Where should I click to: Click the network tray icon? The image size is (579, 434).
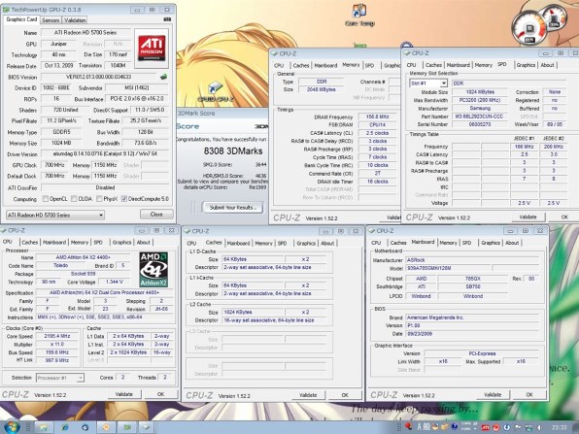[x=528, y=427]
